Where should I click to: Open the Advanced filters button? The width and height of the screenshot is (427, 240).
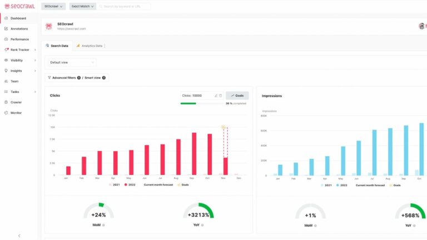tap(63, 78)
